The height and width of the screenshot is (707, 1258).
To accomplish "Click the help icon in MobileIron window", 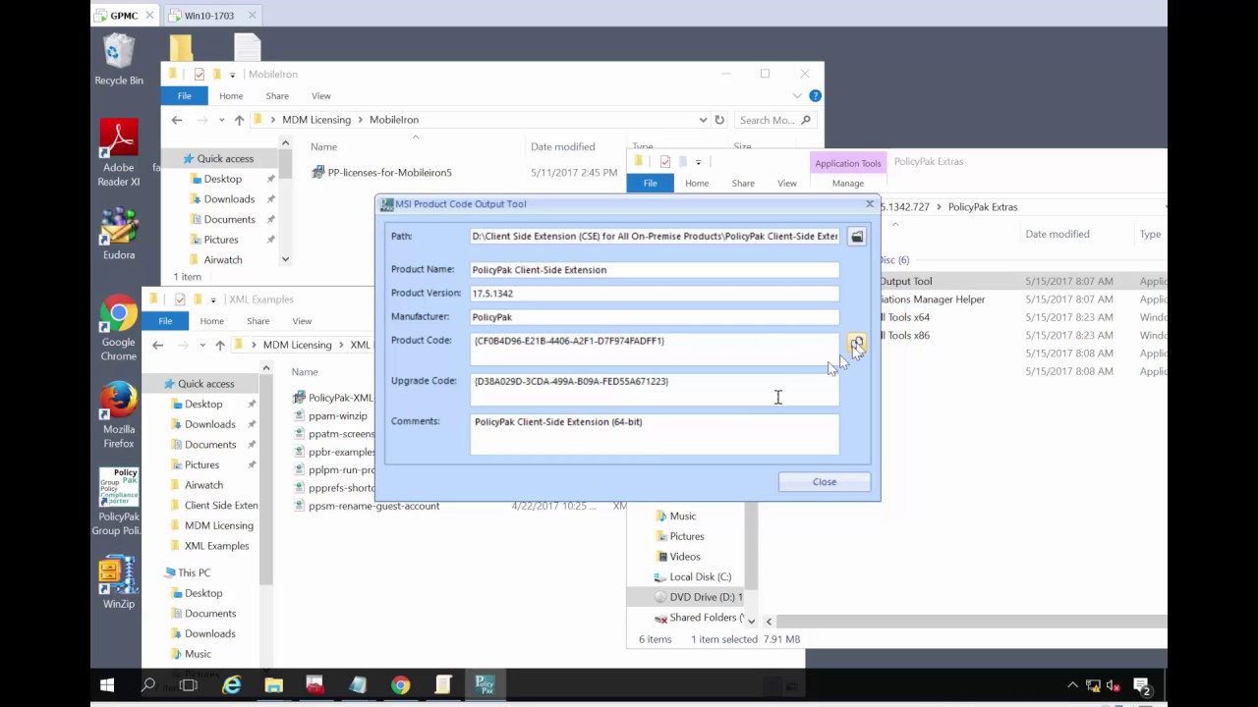I will pos(815,96).
